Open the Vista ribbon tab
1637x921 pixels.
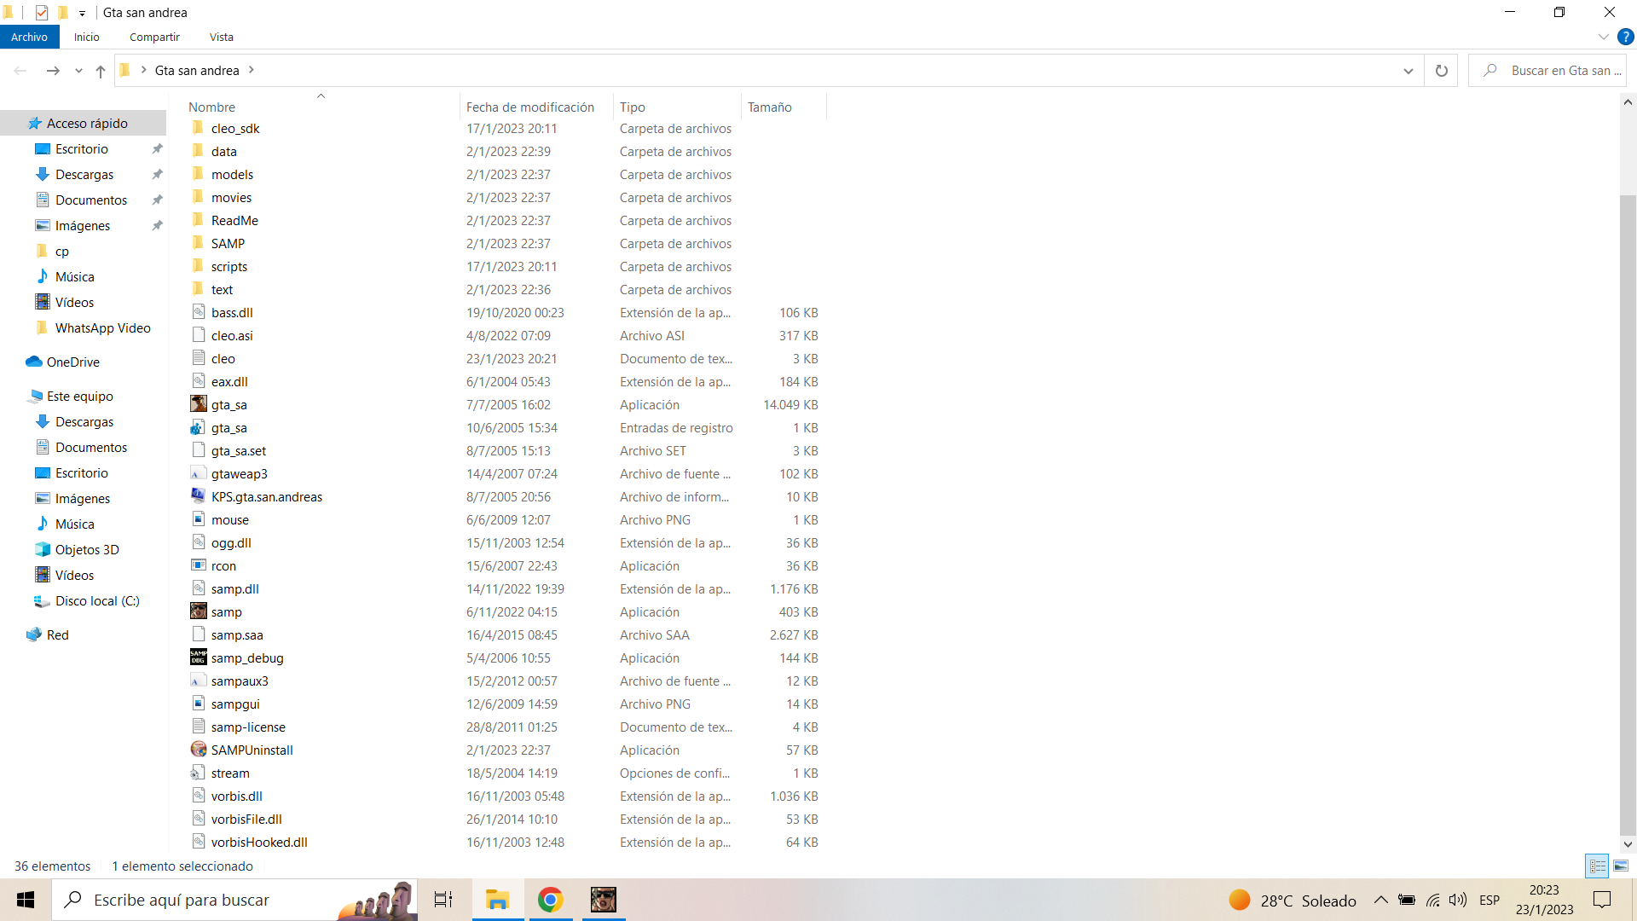pos(222,37)
